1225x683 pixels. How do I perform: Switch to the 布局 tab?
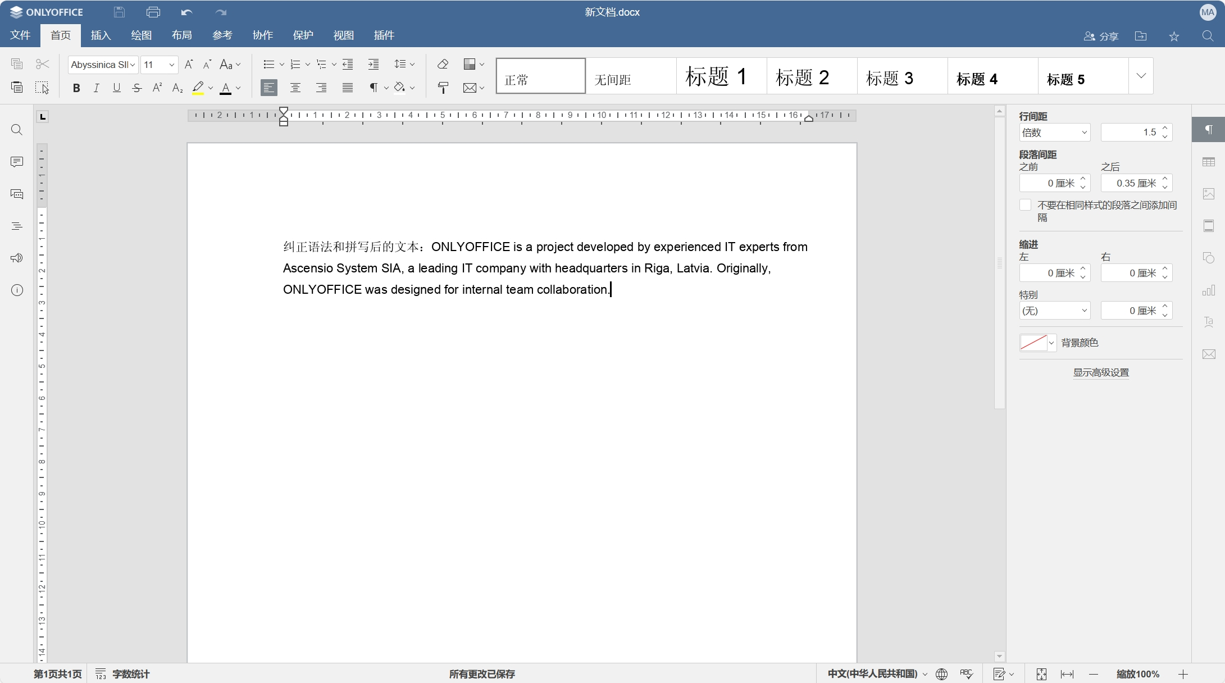pyautogui.click(x=182, y=35)
